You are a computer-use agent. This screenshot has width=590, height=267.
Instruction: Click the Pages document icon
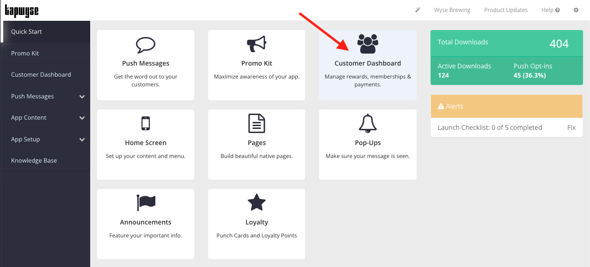pos(257,124)
